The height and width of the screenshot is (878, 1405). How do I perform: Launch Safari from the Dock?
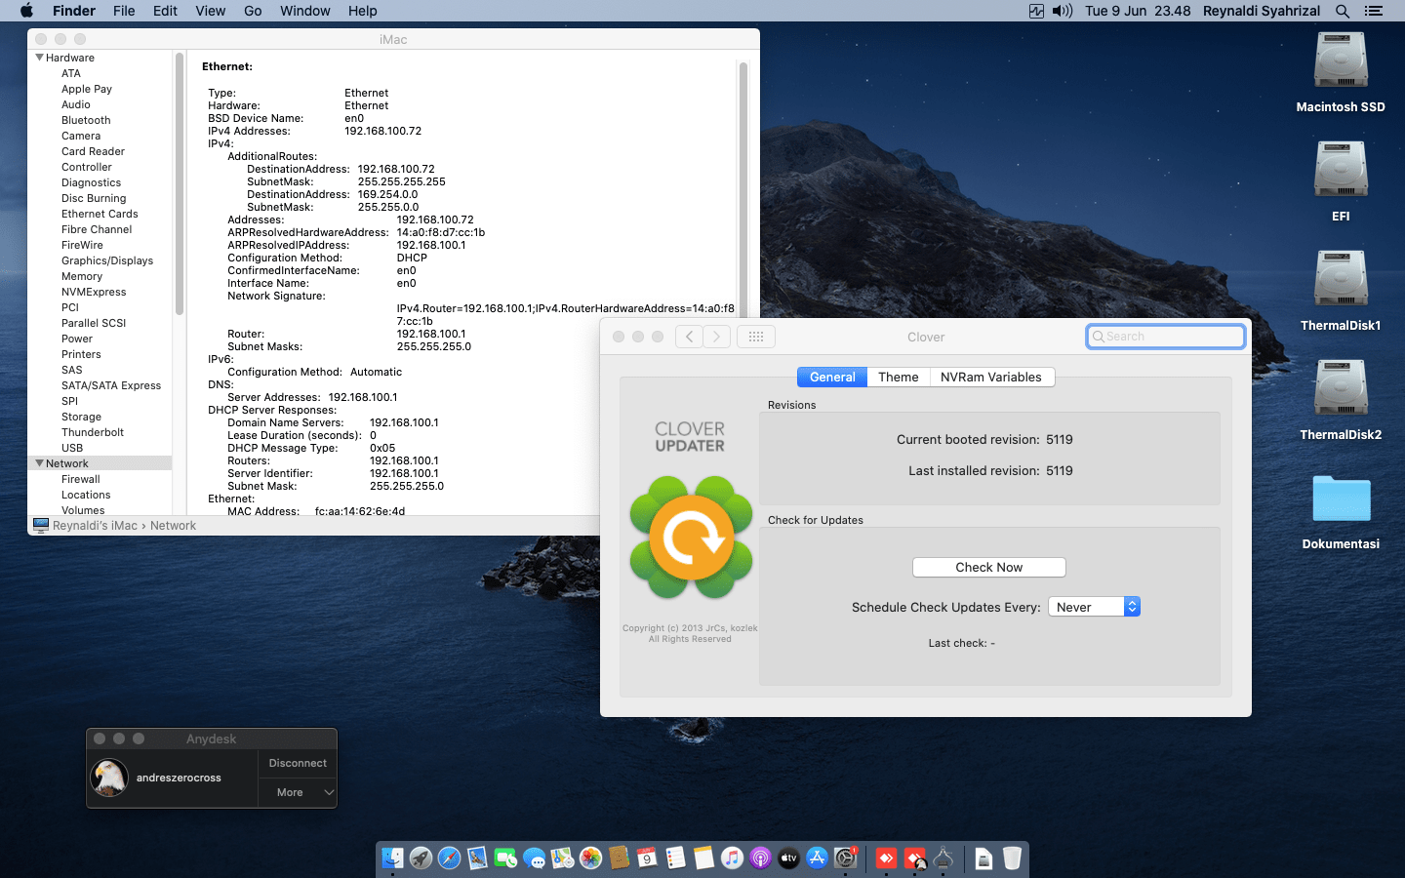tap(449, 858)
